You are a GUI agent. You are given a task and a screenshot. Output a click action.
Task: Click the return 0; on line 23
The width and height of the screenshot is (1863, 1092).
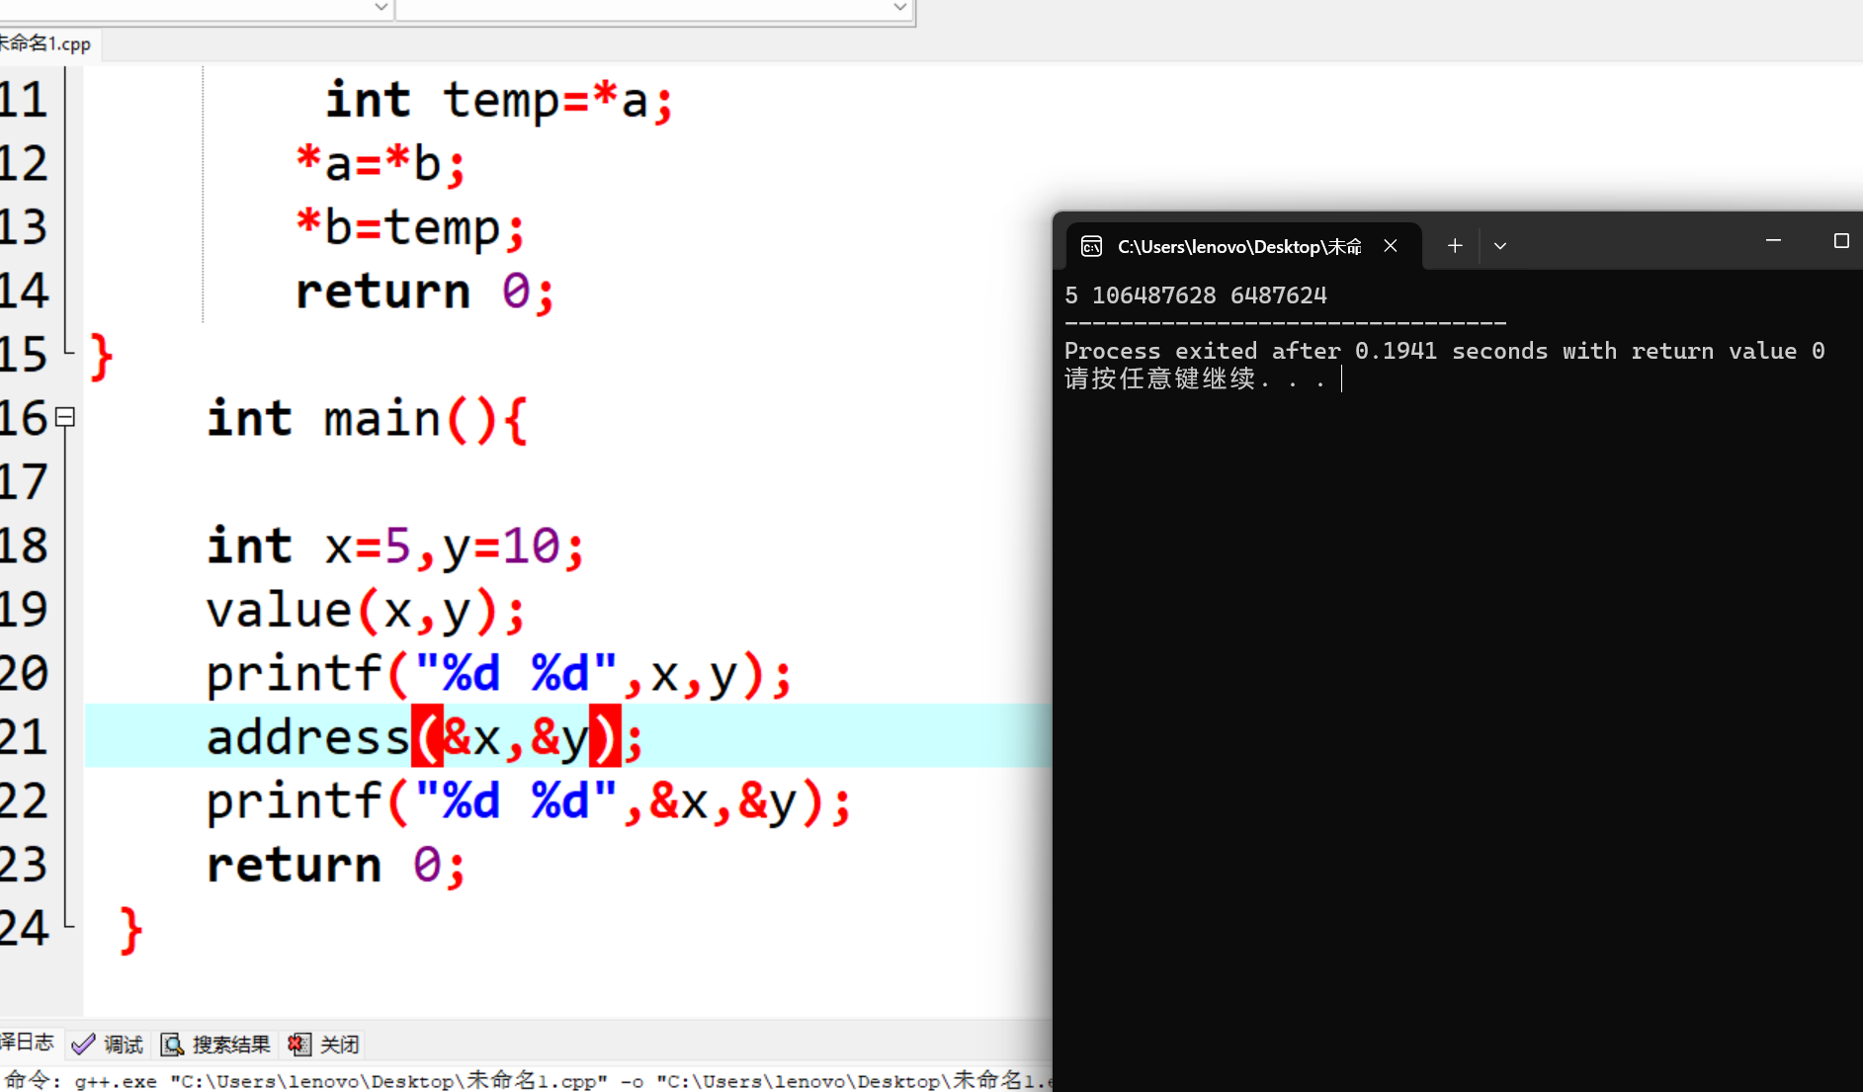click(x=336, y=866)
